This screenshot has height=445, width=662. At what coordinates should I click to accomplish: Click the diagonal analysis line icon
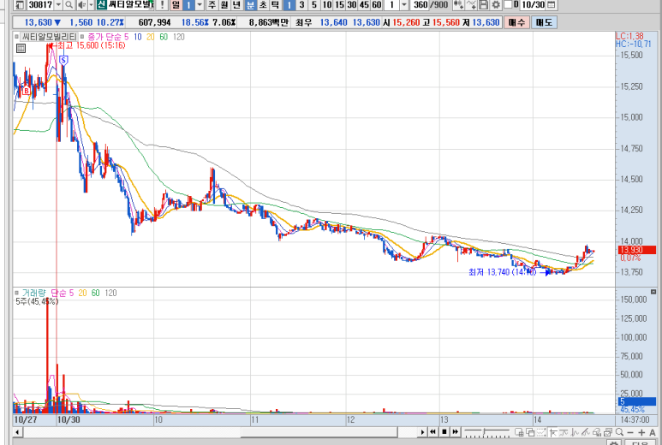(x=586, y=432)
